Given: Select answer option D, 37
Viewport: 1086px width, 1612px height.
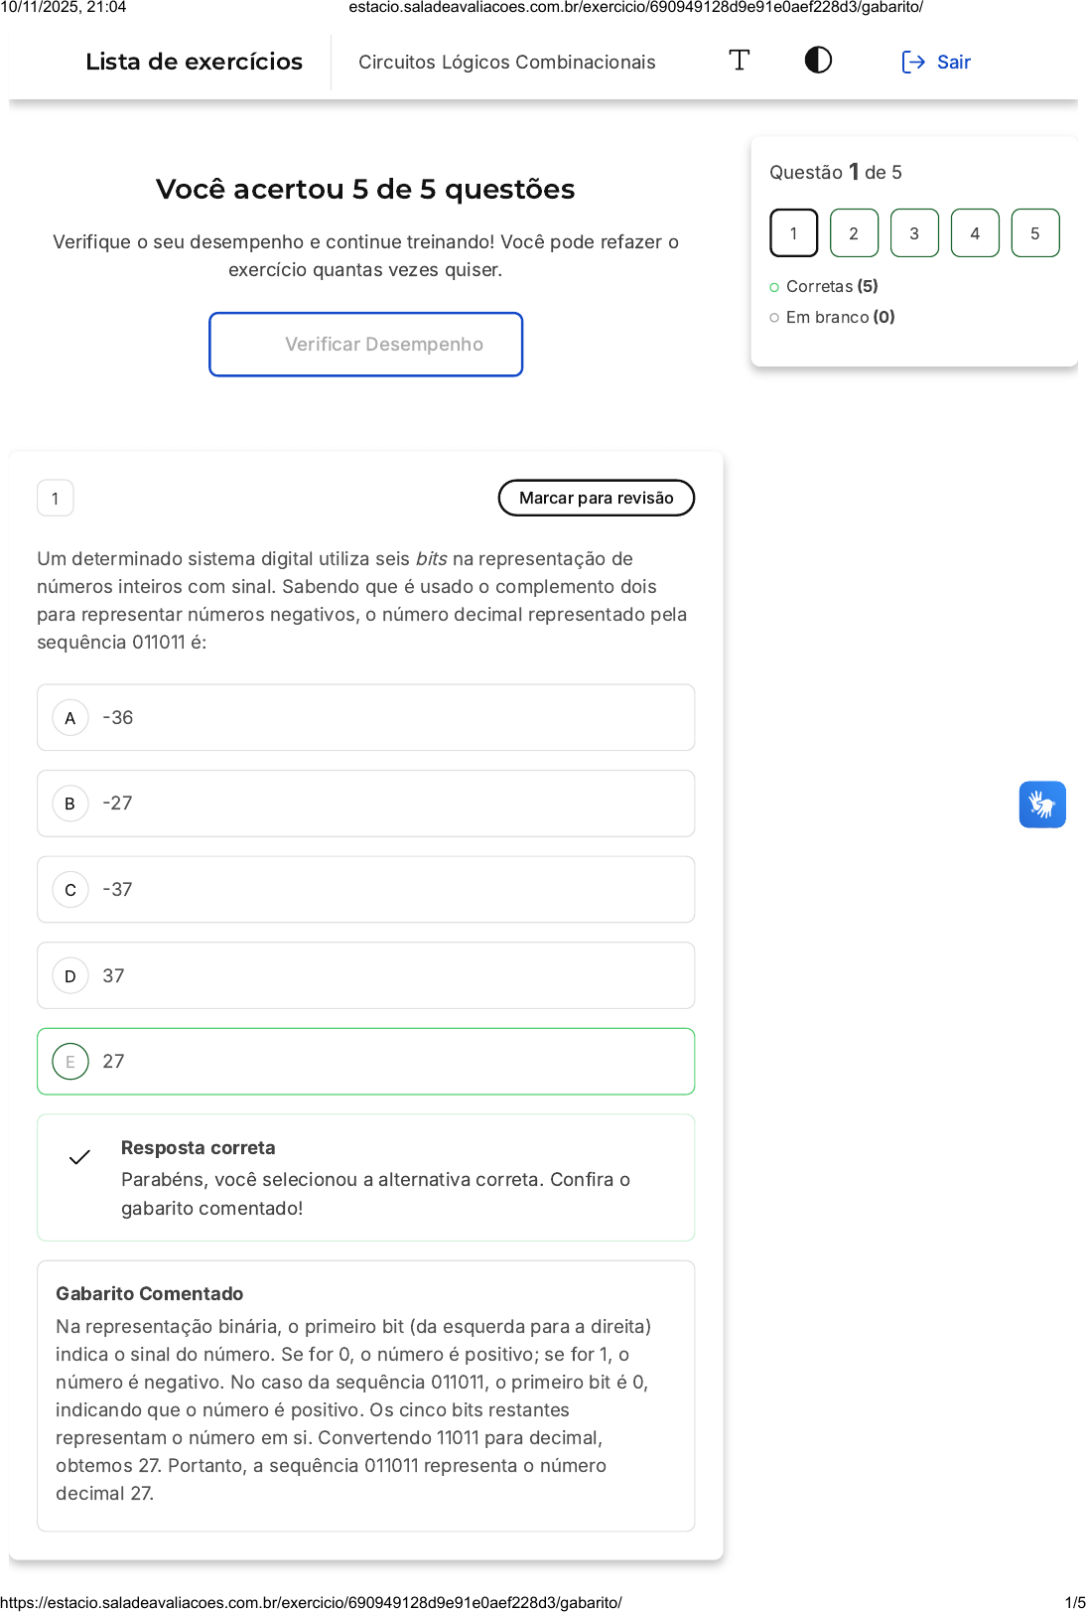Looking at the screenshot, I should pyautogui.click(x=365, y=975).
